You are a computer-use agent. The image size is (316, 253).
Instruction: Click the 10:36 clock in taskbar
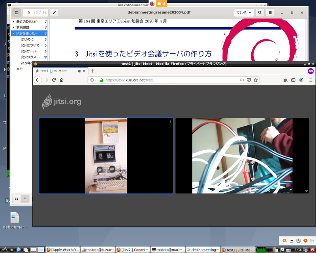(x=297, y=250)
